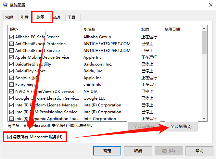Uncheck the Bonjour 服务 checkbox
216x159 pixels.
[12, 78]
